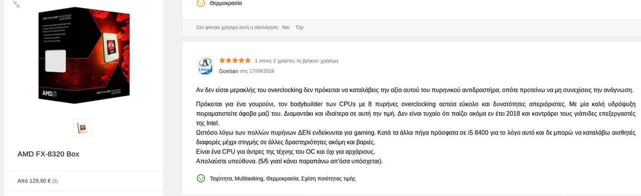Click the five-star rating of Goetian's review
Image resolution: width=641 pixels, height=196 pixels.
[235, 60]
